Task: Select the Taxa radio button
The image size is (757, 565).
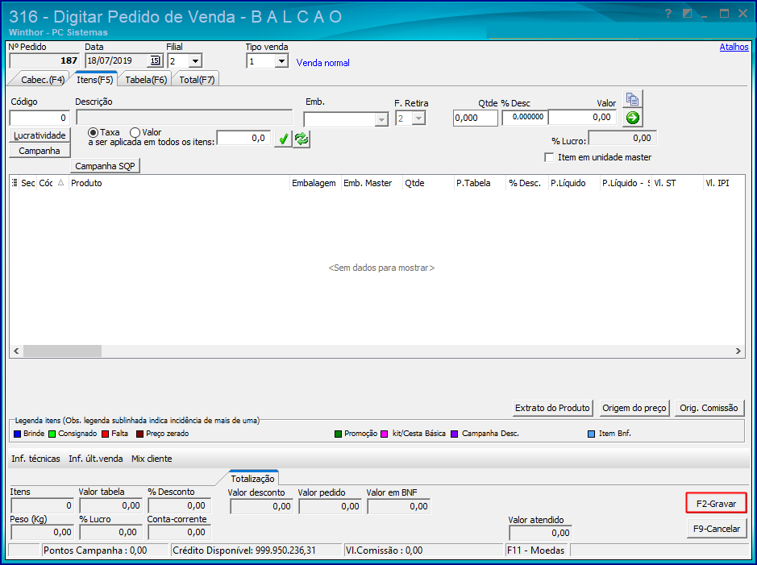Action: point(94,132)
